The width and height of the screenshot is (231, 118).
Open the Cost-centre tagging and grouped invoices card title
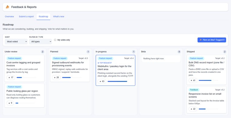[23, 64]
